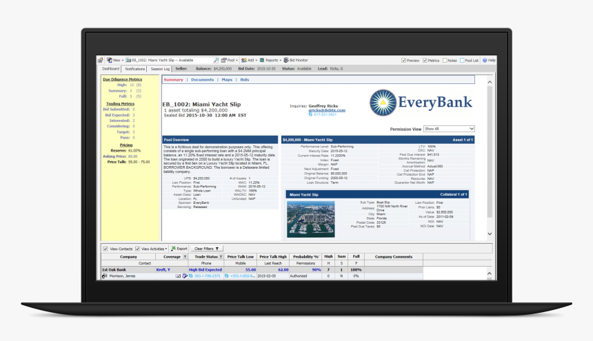Click phone number 353-1-789-2375
Image resolution: width=593 pixels, height=341 pixels.
208,276
